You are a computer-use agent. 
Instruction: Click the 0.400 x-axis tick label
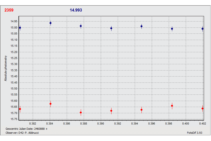pos(186,123)
